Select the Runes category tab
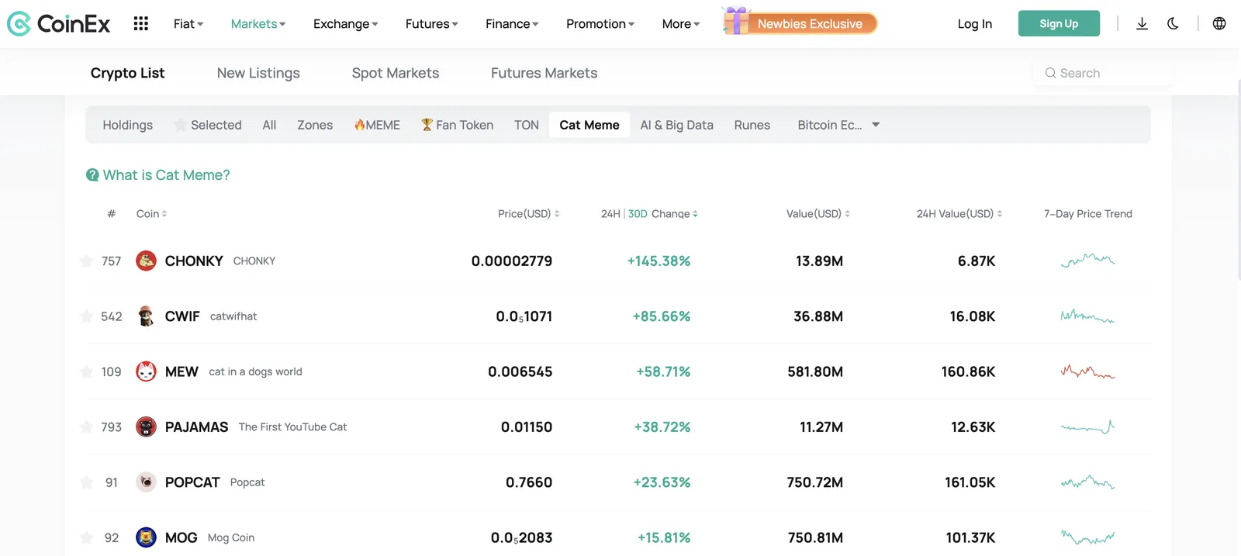The image size is (1241, 556). point(752,125)
